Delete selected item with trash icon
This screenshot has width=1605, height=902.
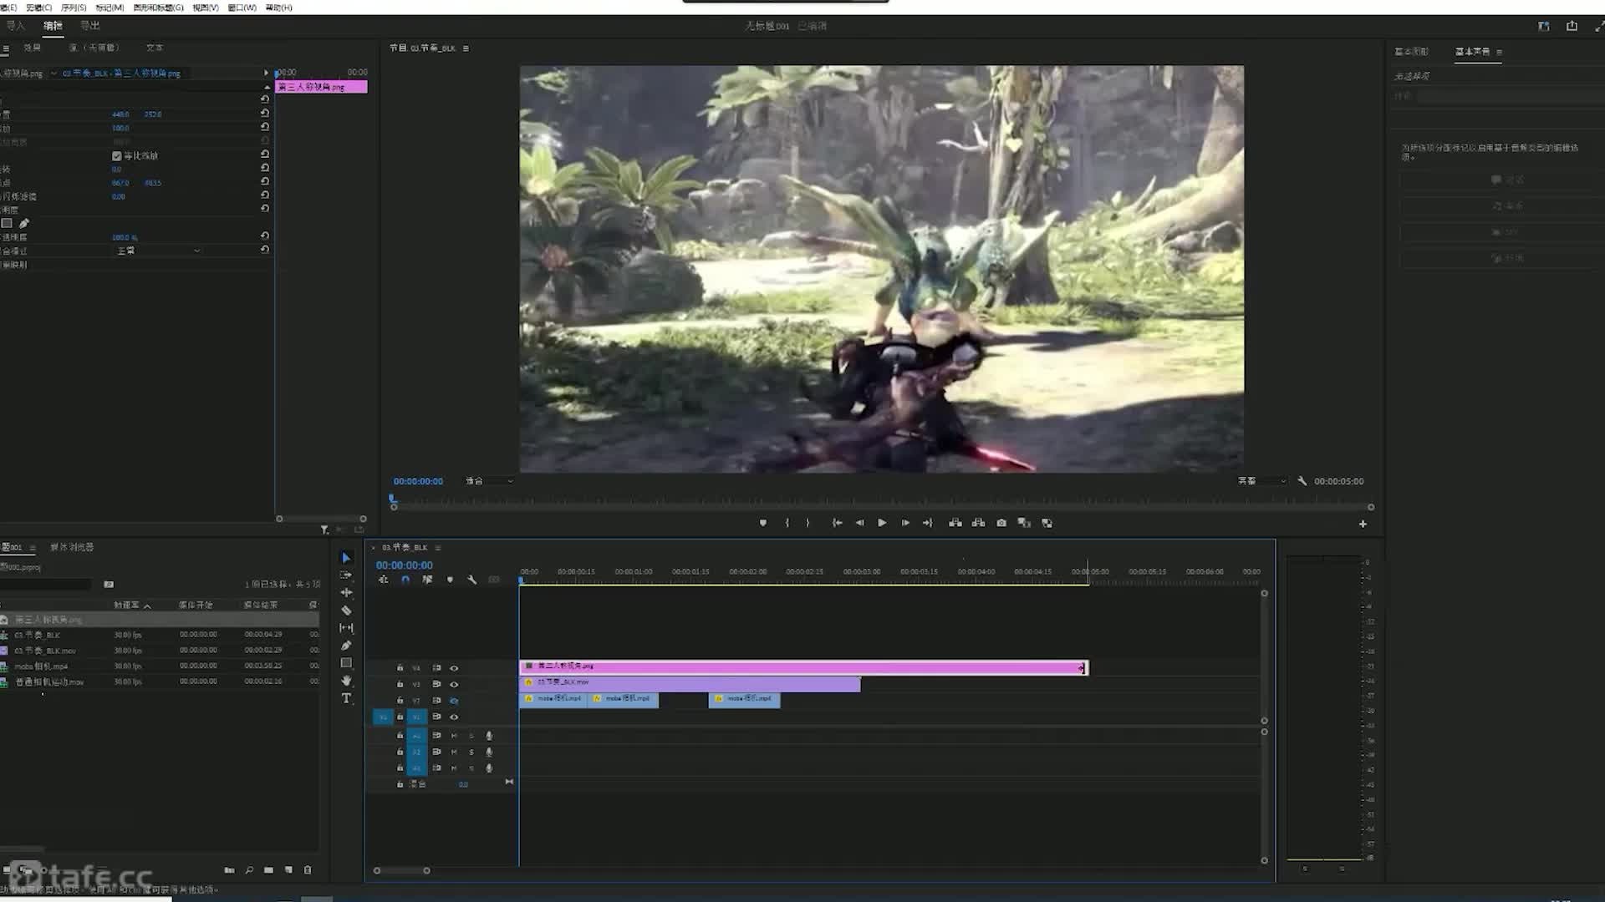click(308, 870)
